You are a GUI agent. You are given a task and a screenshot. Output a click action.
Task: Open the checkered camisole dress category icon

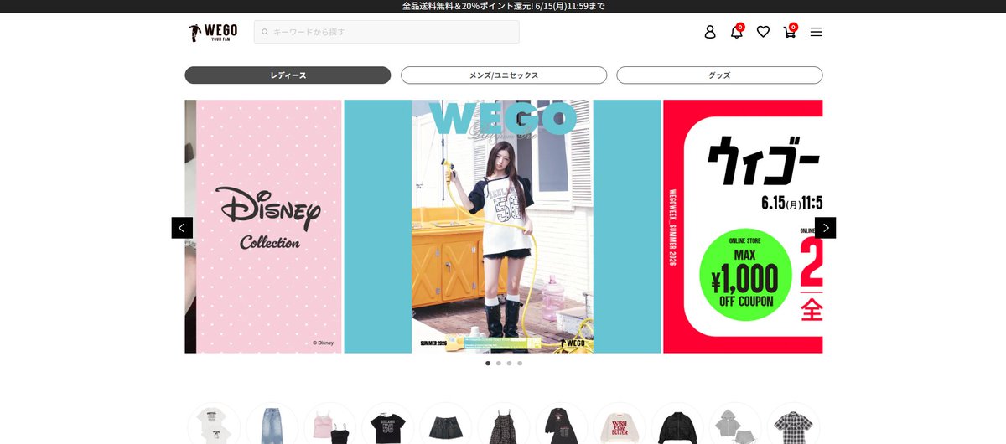[504, 424]
